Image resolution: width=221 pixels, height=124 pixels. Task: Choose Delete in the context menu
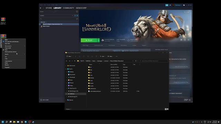(x=14, y=63)
